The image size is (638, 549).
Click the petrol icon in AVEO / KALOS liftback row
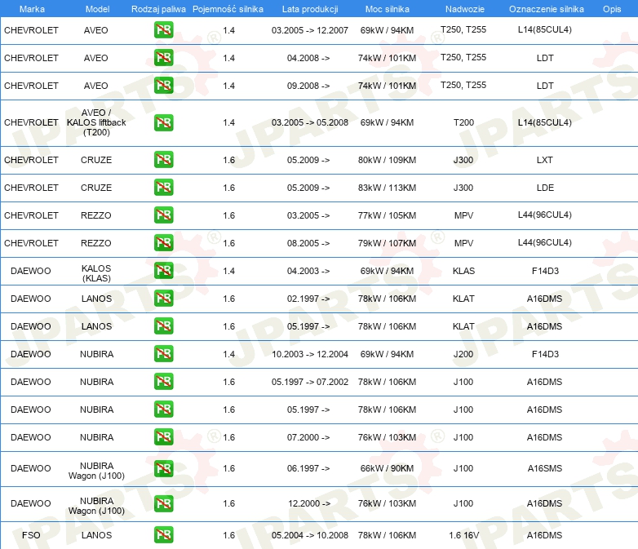163,122
